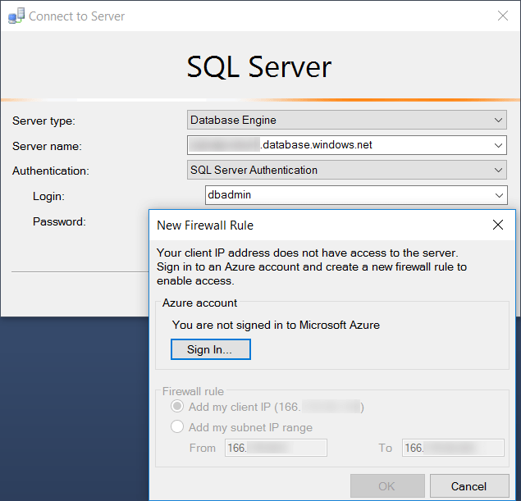
Task: Click the Login label
Action: click(x=48, y=196)
